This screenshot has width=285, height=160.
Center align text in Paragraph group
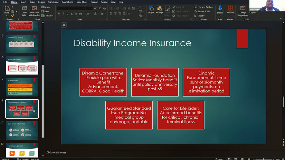115,14
